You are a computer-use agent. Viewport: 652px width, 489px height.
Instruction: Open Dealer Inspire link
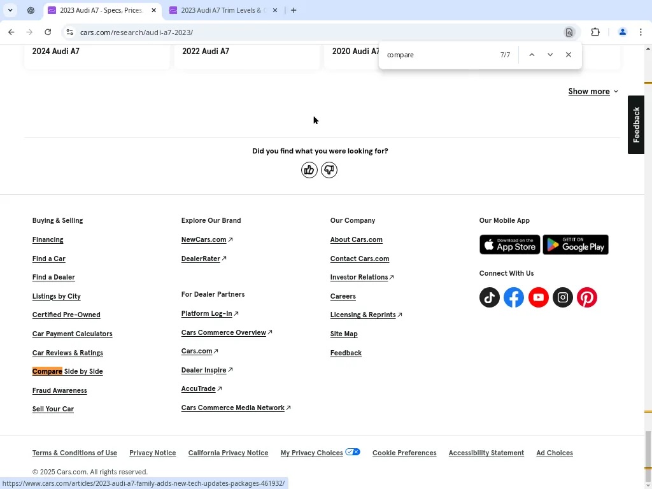(x=207, y=370)
